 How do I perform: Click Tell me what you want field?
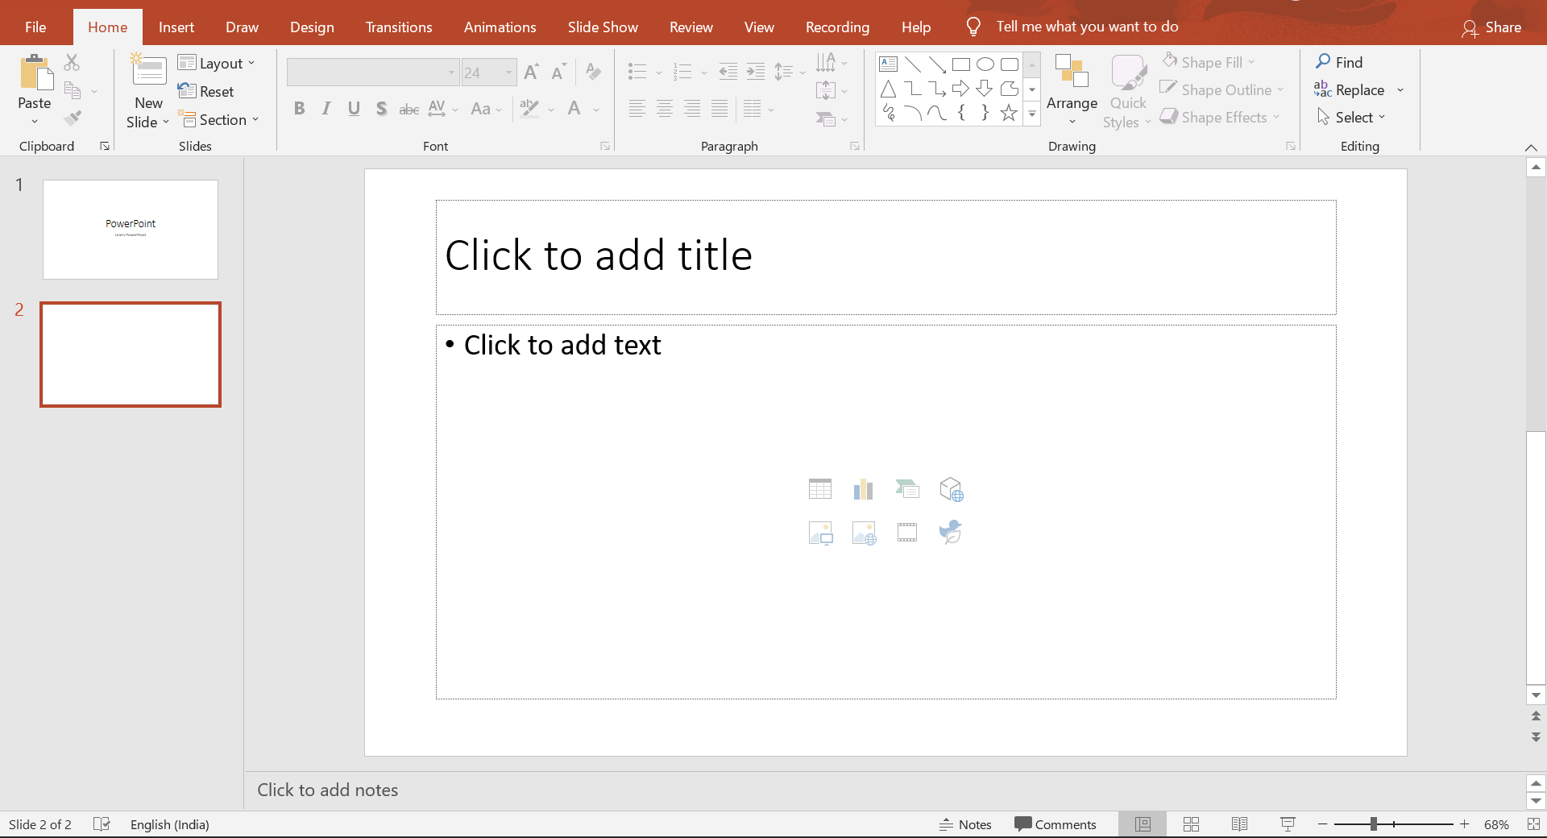click(1087, 27)
